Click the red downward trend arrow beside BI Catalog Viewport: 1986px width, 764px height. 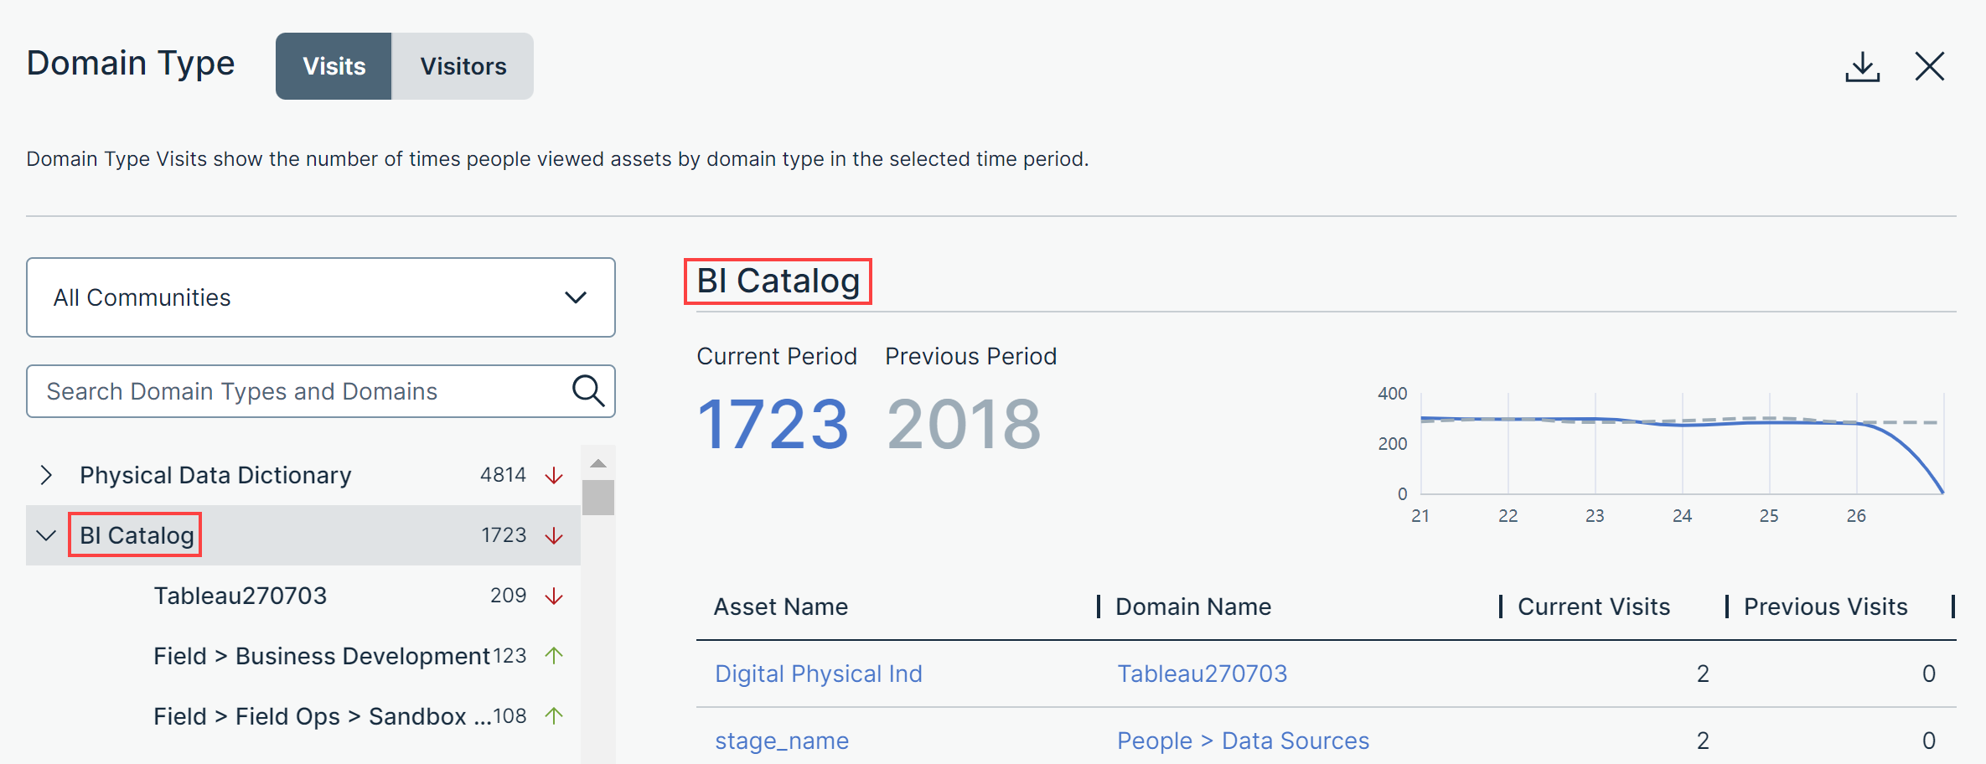553,534
